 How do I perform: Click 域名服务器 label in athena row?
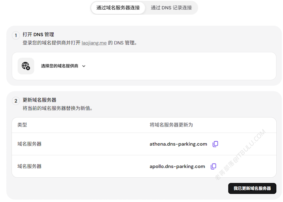pyautogui.click(x=29, y=144)
